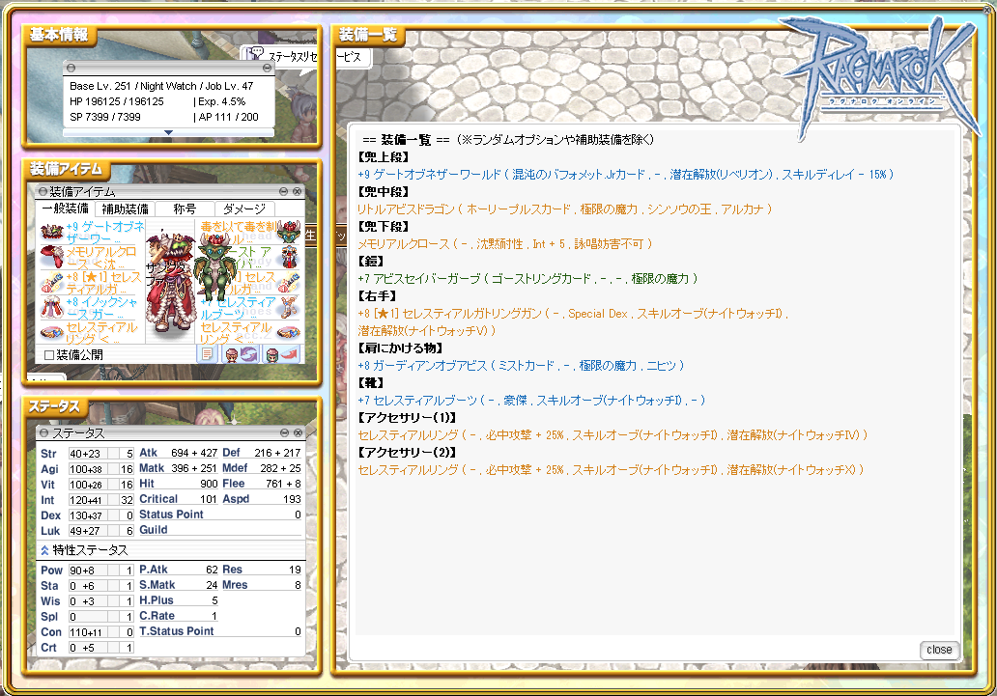Select the Gate of Netherworld headgear icon

[51, 232]
